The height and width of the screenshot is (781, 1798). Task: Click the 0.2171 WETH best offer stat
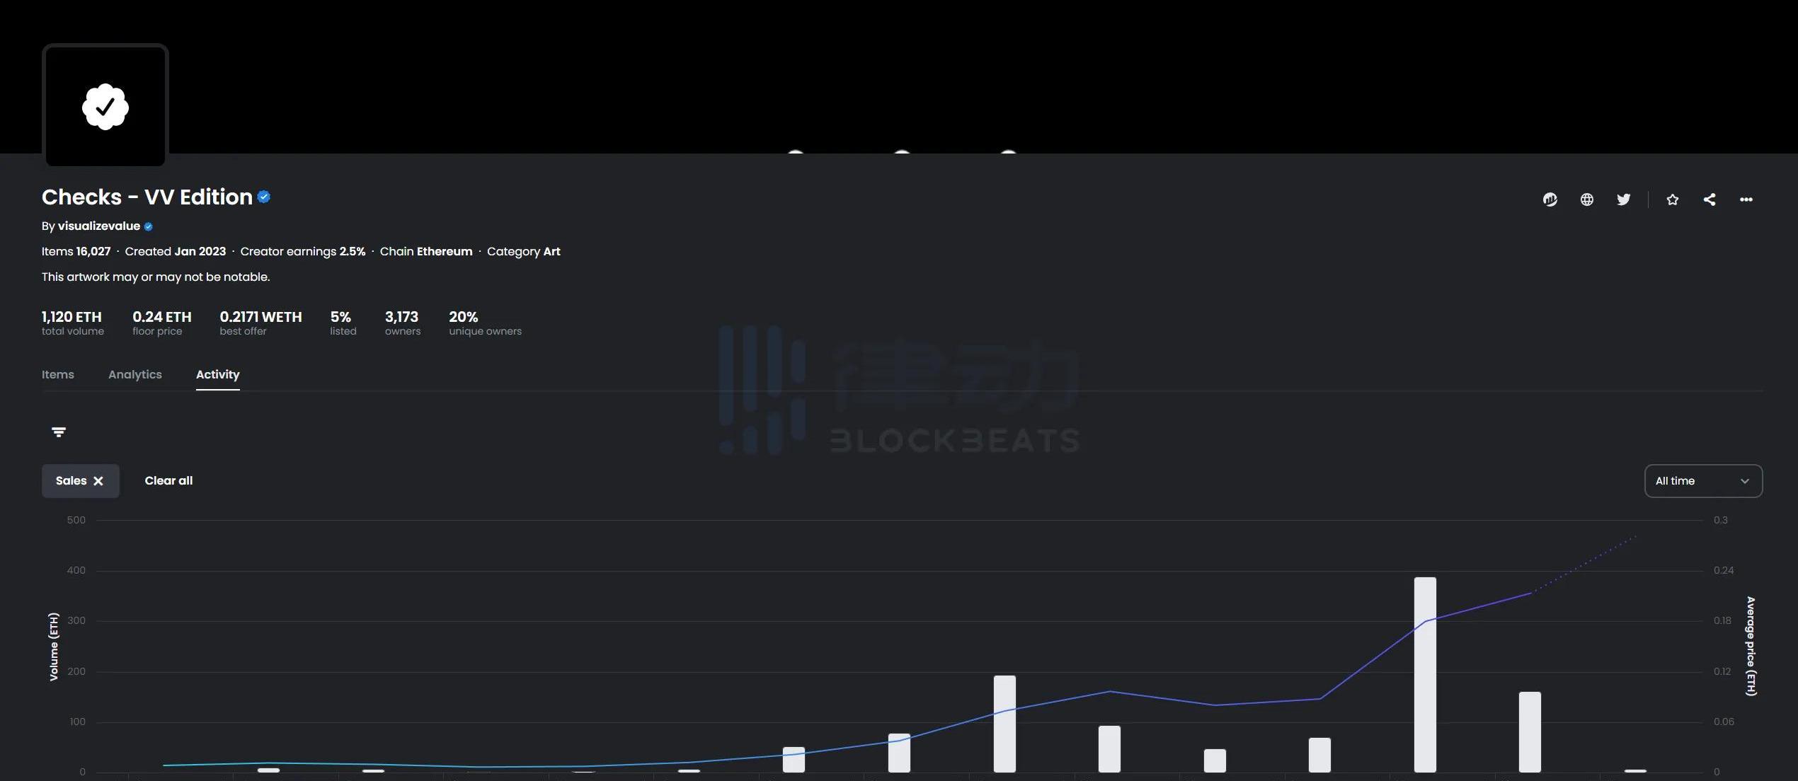tap(261, 323)
